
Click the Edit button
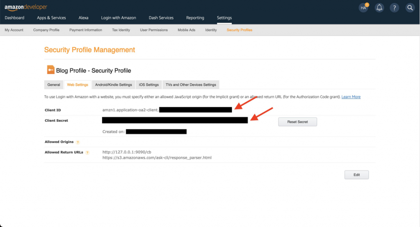pyautogui.click(x=356, y=175)
